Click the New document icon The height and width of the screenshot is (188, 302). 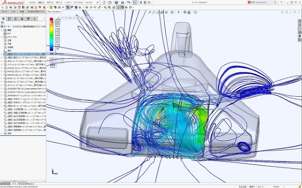(x=104, y=3)
